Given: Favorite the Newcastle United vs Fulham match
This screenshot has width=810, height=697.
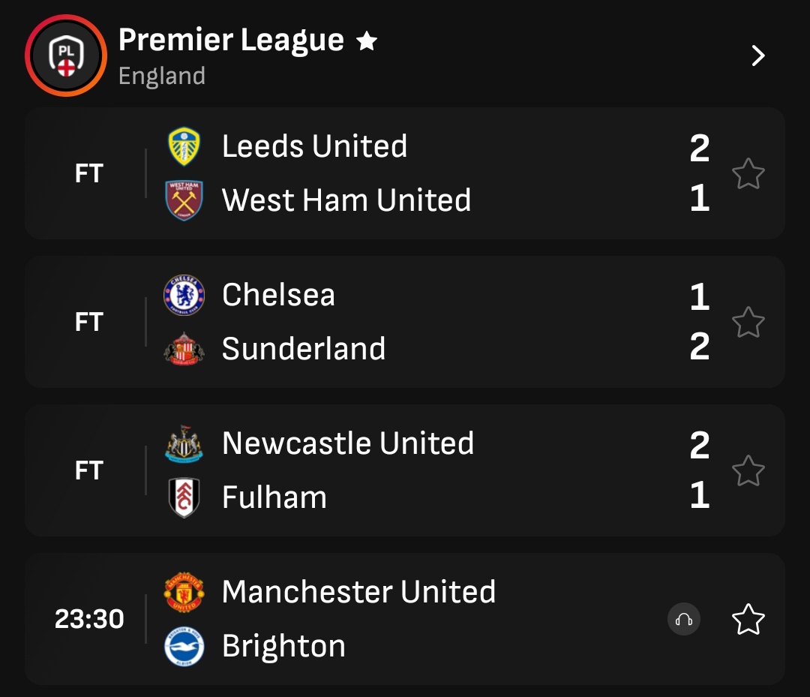Looking at the screenshot, I should [748, 471].
